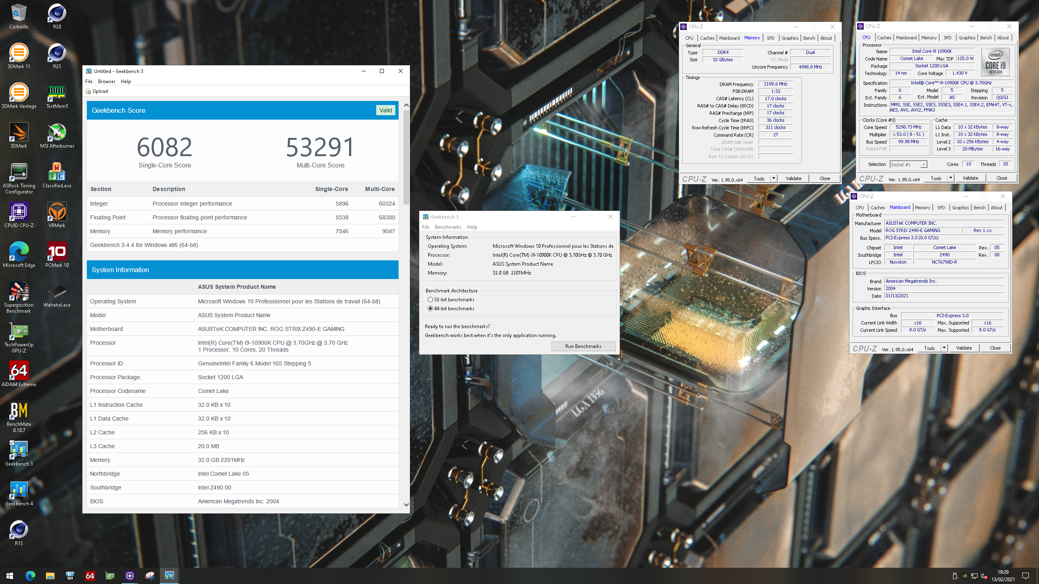The image size is (1039, 584).
Task: Open the 3DMark desktop shortcut
Action: pos(19,136)
